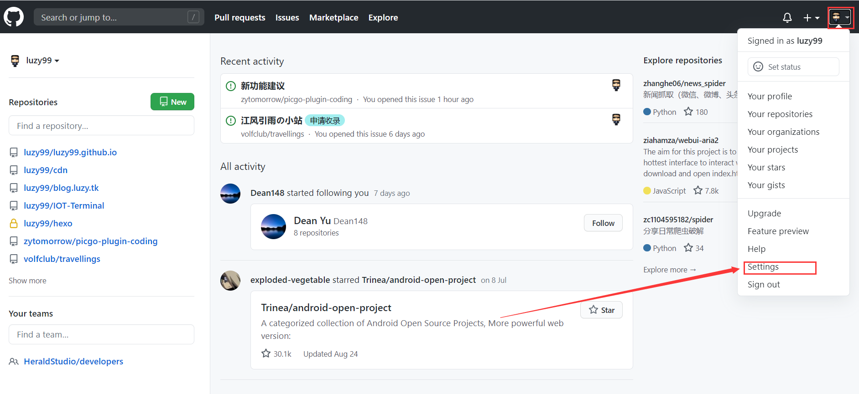
Task: Open Explore in the header
Action: pos(383,17)
